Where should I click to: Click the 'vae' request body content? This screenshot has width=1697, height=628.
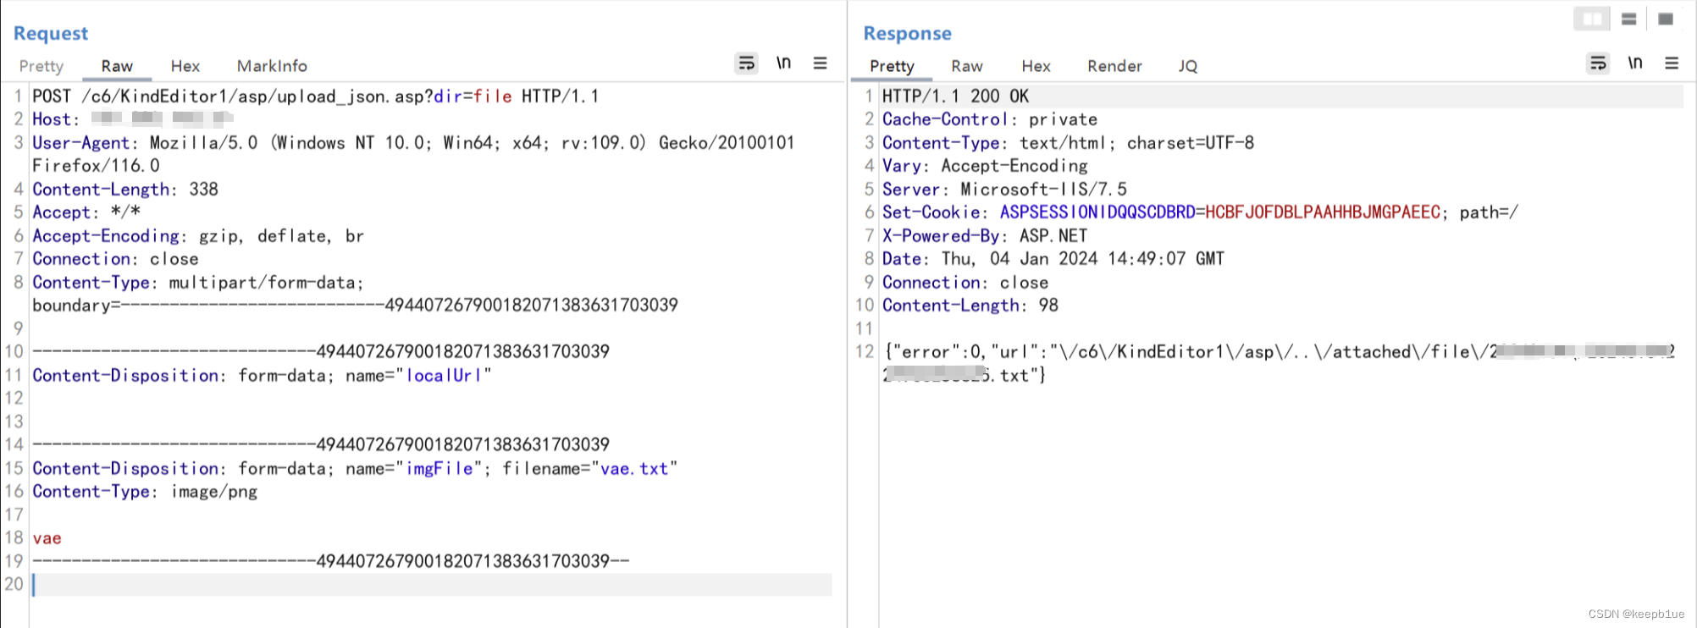47,538
